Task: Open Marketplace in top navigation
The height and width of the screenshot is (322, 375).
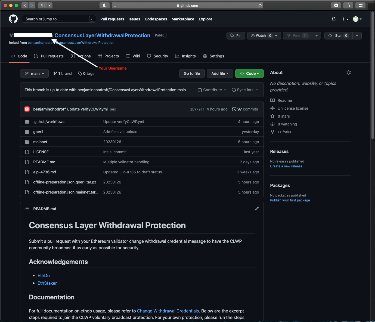Action: 183,19
